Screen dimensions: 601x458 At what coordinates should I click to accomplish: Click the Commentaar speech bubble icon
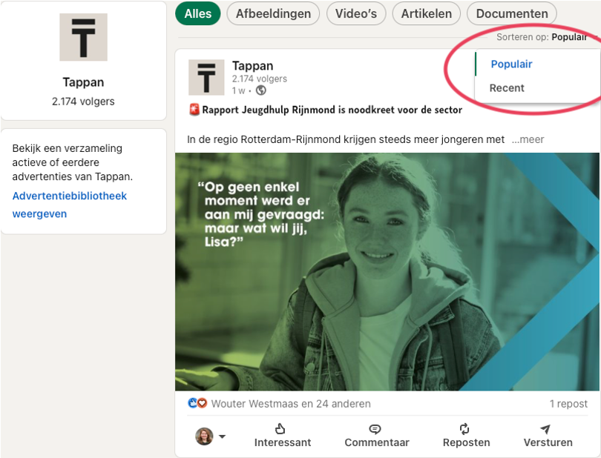click(375, 428)
